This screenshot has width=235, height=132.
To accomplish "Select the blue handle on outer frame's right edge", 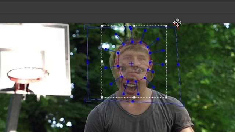I will (178, 65).
